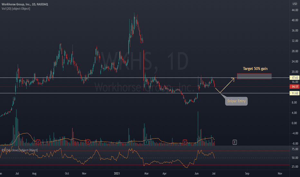Select the upcoming outlined earnings E marker

235,142
